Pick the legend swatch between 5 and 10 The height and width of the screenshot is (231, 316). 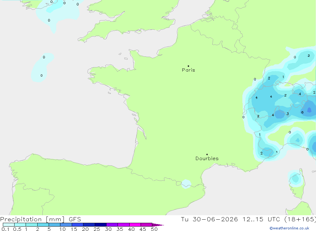pos(55,225)
